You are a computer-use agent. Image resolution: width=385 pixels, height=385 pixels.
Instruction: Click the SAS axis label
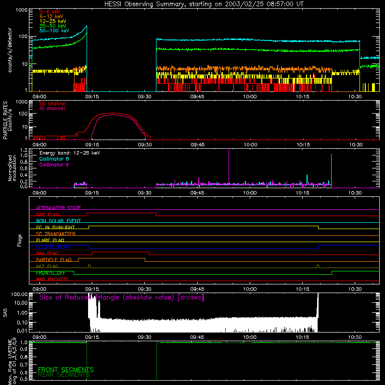click(x=5, y=313)
